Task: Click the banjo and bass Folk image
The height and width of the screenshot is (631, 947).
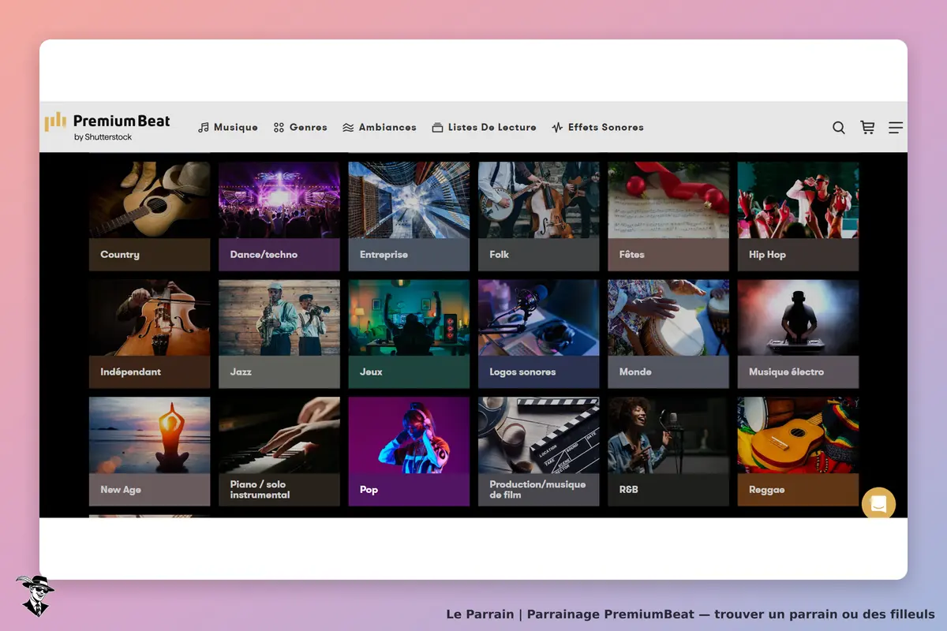Action: click(539, 200)
